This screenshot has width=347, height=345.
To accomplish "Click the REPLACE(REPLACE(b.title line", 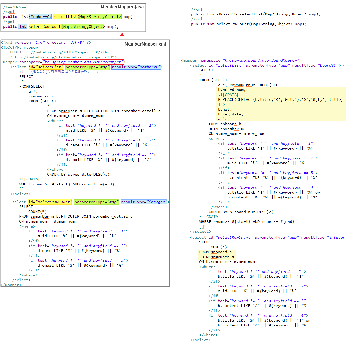I will pyautogui.click(x=280, y=99).
